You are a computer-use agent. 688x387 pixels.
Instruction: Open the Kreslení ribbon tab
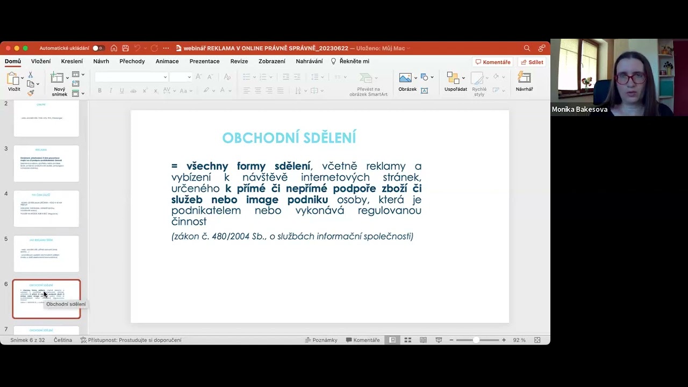pos(72,61)
